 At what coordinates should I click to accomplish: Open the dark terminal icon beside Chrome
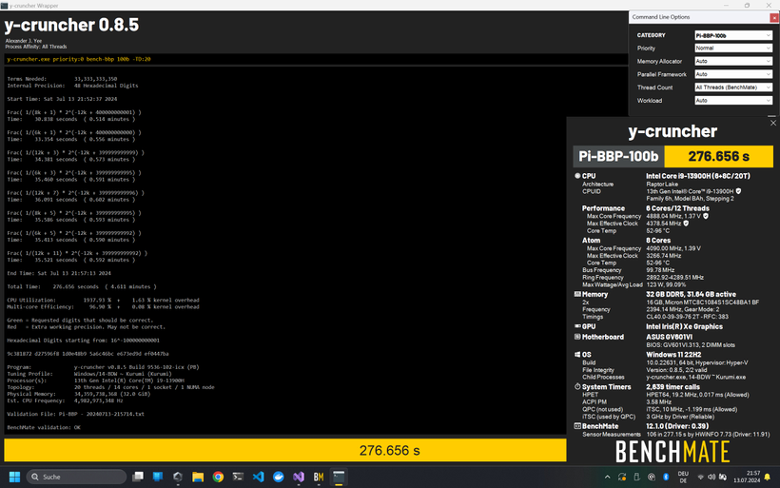coord(238,477)
